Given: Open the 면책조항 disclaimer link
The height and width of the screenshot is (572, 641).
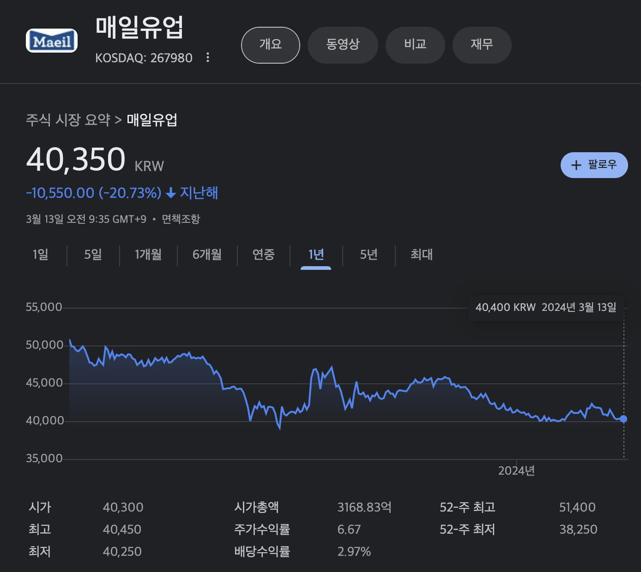Looking at the screenshot, I should 181,219.
